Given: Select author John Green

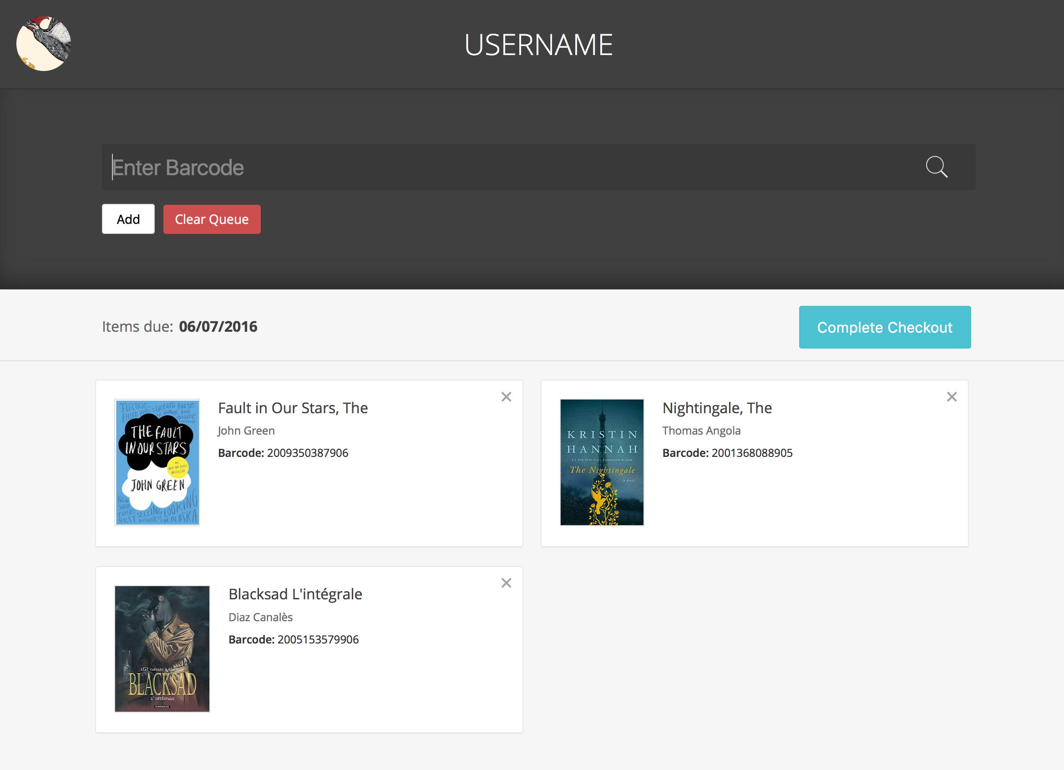Looking at the screenshot, I should point(246,431).
